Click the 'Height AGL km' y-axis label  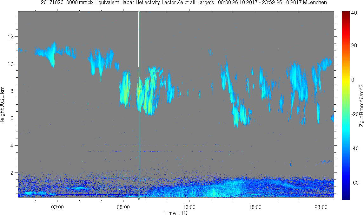[2, 106]
